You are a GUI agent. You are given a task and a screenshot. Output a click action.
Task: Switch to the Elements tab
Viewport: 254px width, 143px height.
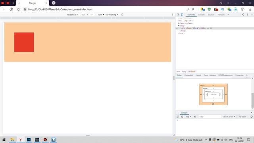click(191, 15)
